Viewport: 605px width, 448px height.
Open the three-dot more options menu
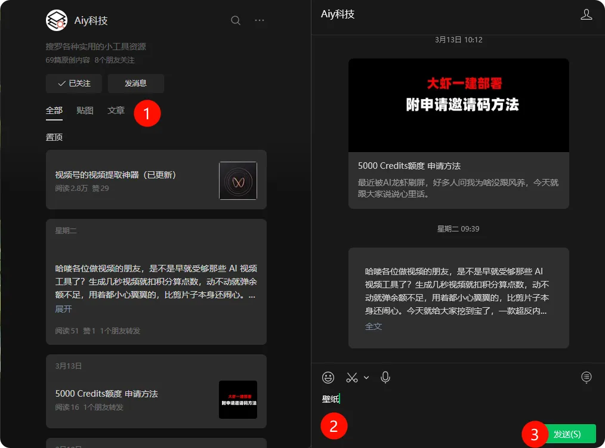point(260,20)
